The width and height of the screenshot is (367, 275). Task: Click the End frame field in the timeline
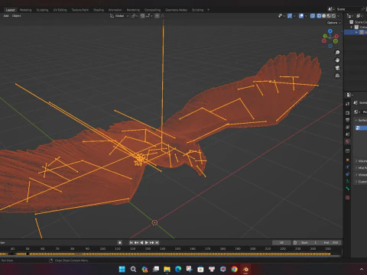click(331, 243)
